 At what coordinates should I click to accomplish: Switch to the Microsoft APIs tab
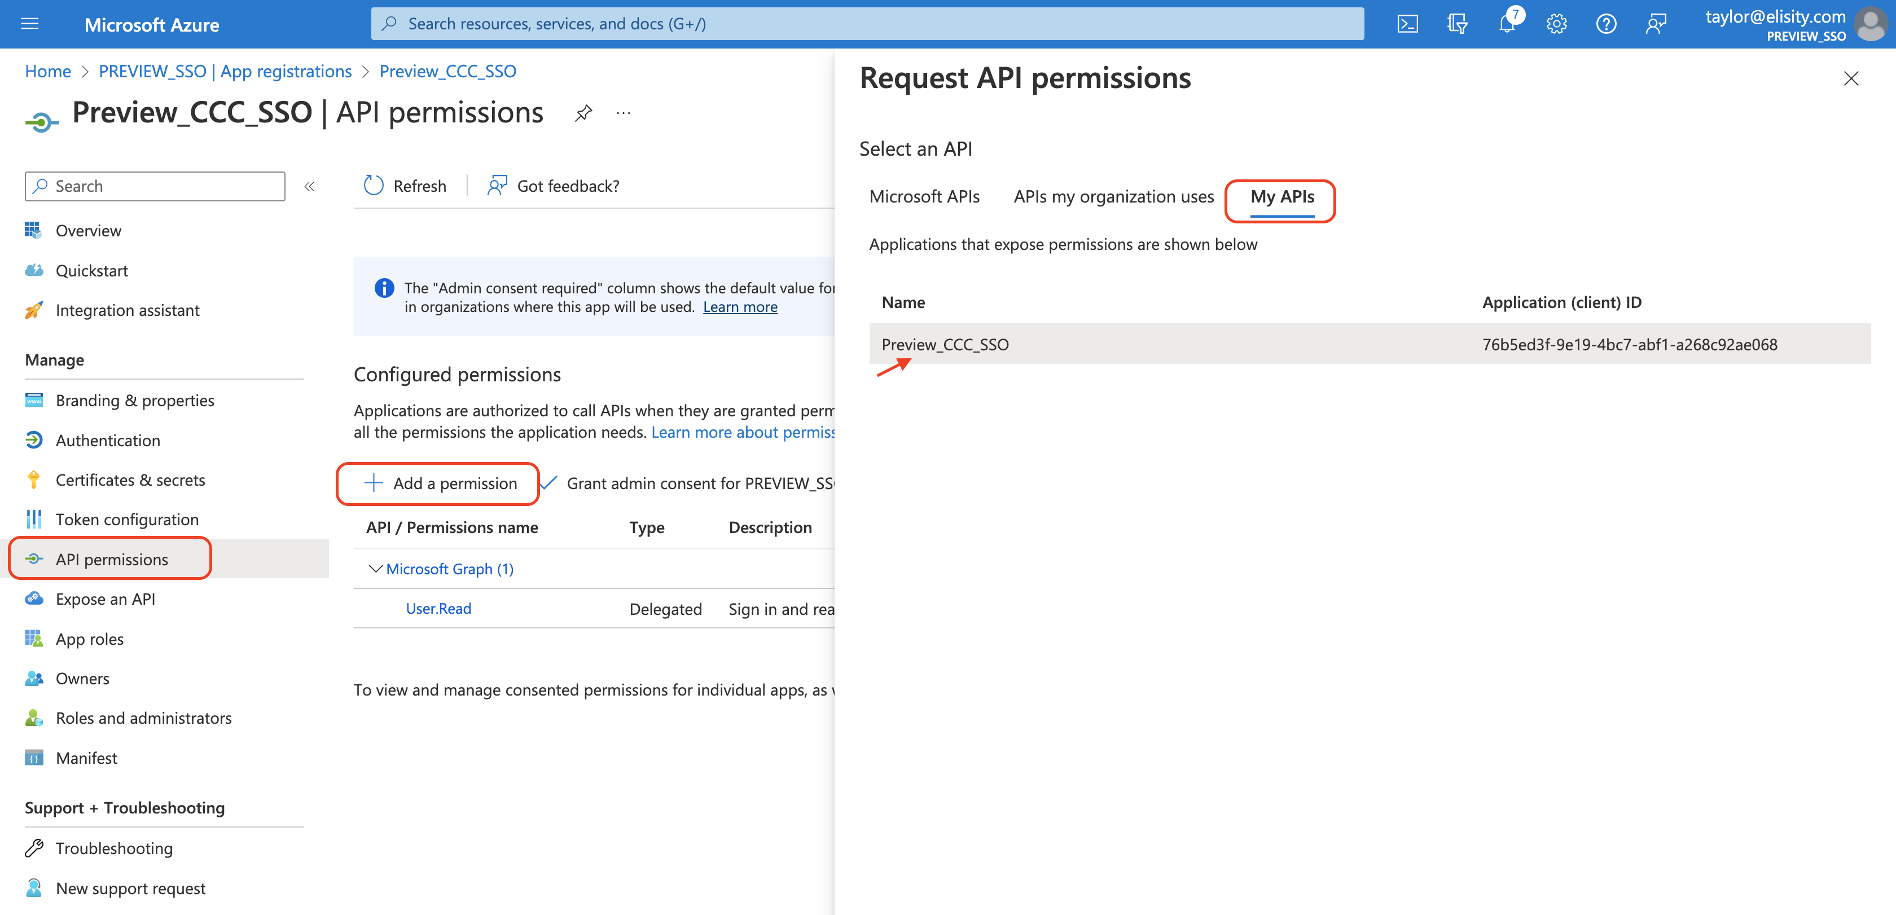coord(924,196)
